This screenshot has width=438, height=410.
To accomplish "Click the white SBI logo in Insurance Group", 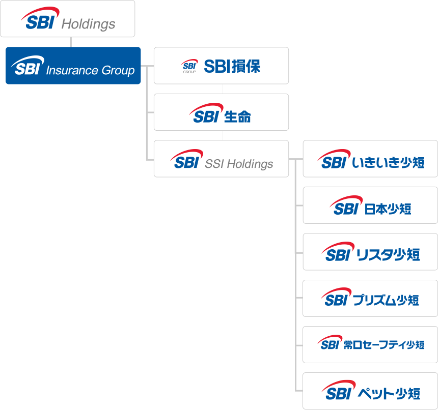I will point(28,66).
